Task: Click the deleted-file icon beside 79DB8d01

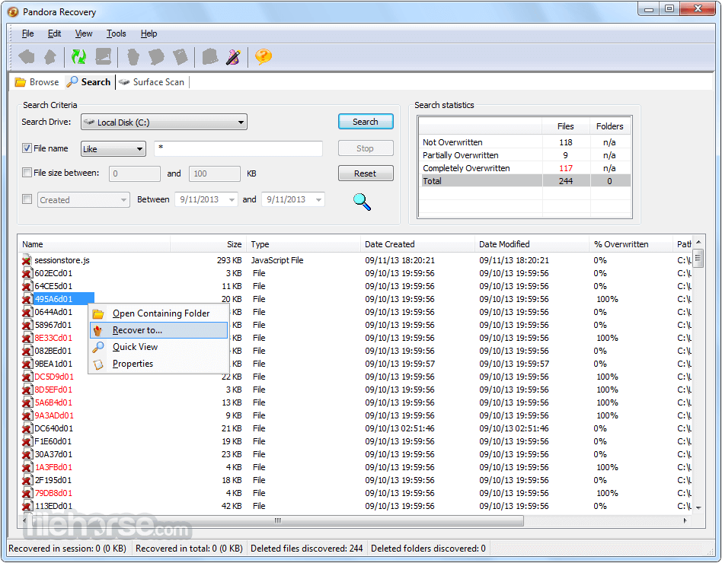Action: 27,493
